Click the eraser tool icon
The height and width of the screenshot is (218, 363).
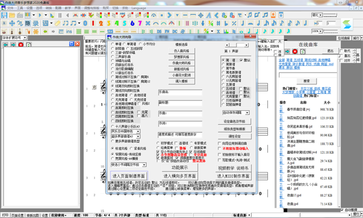click(57, 23)
